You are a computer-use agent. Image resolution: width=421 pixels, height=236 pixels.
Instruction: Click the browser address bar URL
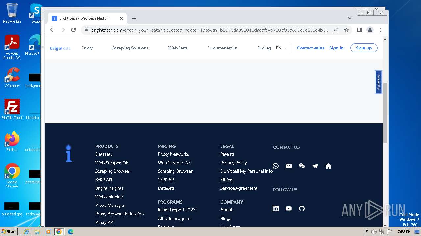210,30
